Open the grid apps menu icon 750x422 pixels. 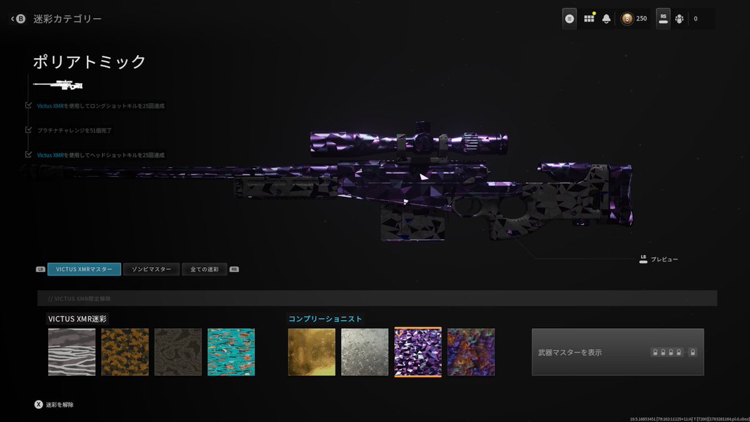589,19
